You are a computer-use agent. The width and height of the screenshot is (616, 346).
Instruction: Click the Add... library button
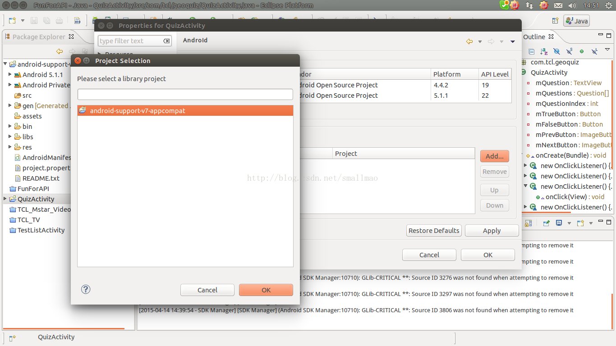(495, 156)
